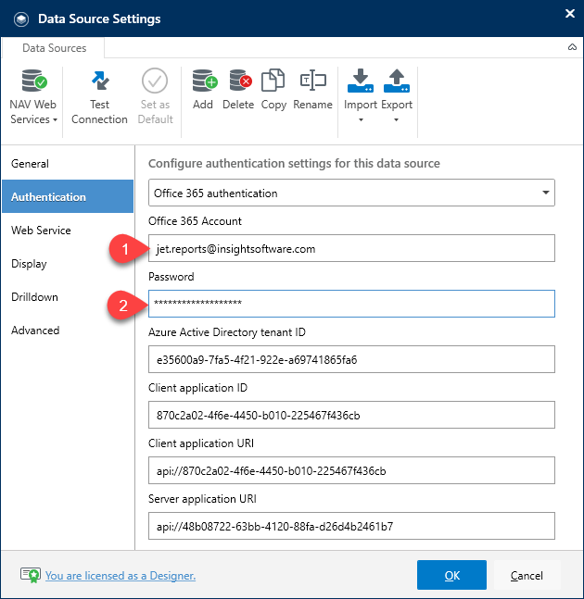
Task: Click the Client application URI field
Action: pos(351,470)
